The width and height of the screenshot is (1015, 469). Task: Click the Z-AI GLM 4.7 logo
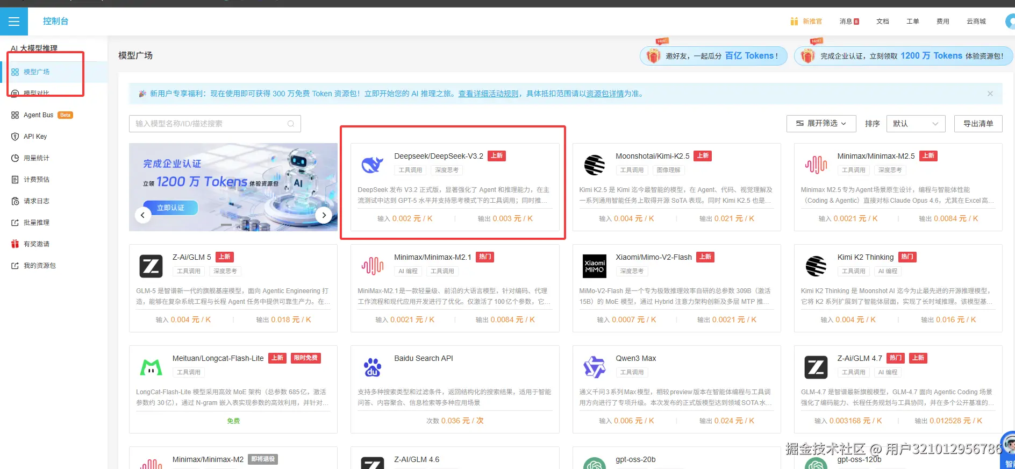point(816,367)
